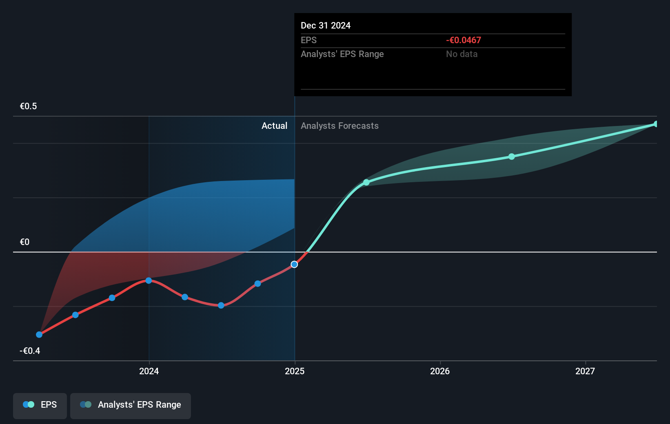This screenshot has height=424, width=670.
Task: Click the first blue EPS data point
Action: pyautogui.click(x=39, y=334)
